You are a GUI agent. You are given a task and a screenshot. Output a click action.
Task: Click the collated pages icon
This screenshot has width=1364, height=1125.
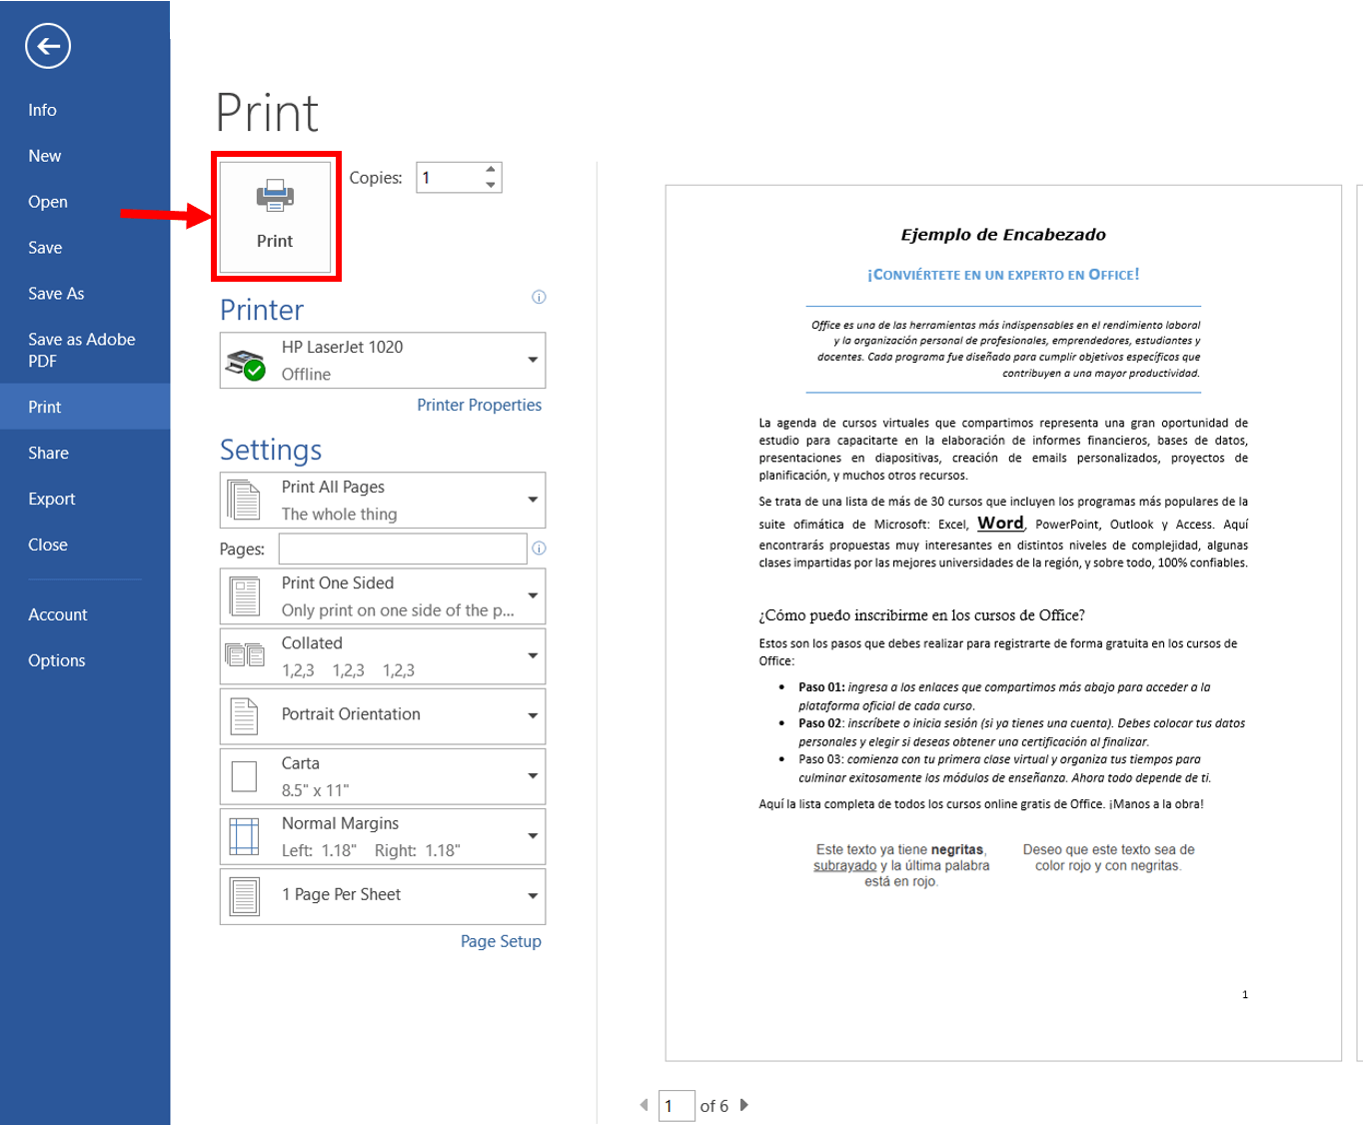[245, 655]
